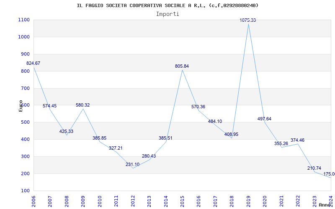Click x-axis year 2018
This screenshot has width=335, height=209.
[x=232, y=201]
